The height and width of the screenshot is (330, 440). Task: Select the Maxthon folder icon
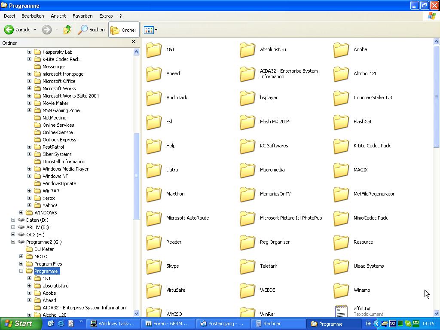pyautogui.click(x=154, y=194)
